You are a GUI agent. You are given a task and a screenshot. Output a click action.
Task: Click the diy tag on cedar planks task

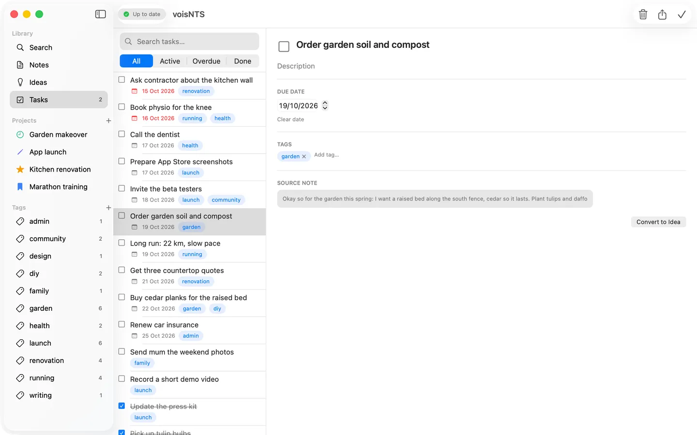click(x=217, y=309)
